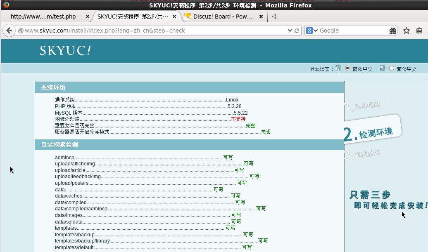The height and width of the screenshot is (252, 428).
Task: Click the 系统环境 section header
Action: pyautogui.click(x=189, y=87)
